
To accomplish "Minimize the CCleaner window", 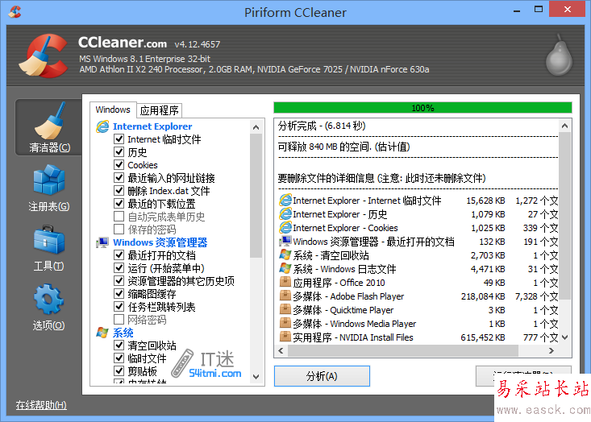I will coord(517,10).
